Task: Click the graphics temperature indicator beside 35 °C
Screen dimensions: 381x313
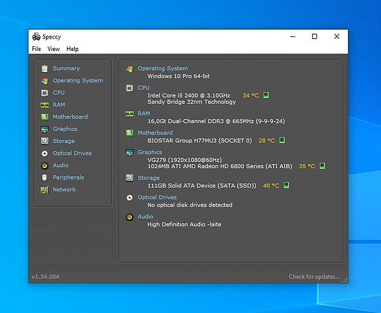Action: click(x=322, y=165)
